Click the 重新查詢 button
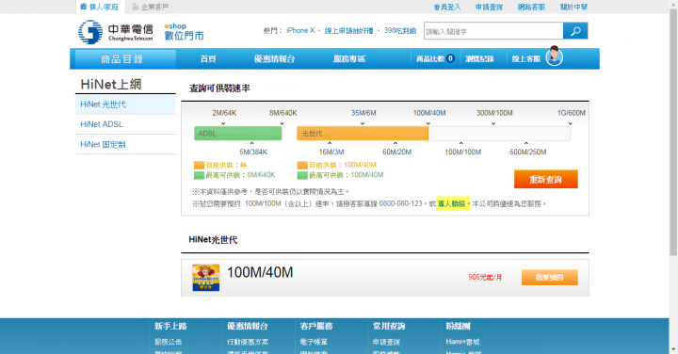Viewport: 678px width, 354px height. coord(545,180)
